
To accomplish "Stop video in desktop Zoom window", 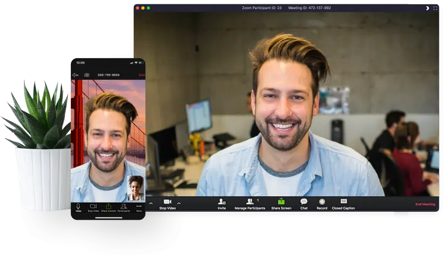I will [x=168, y=204].
